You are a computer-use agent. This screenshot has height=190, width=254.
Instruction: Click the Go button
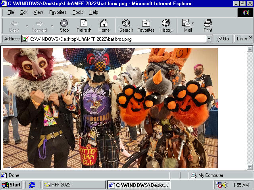click(x=223, y=39)
